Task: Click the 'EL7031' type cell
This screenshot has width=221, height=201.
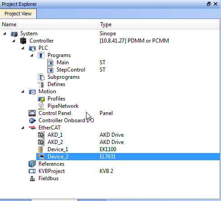Action: tap(108, 157)
